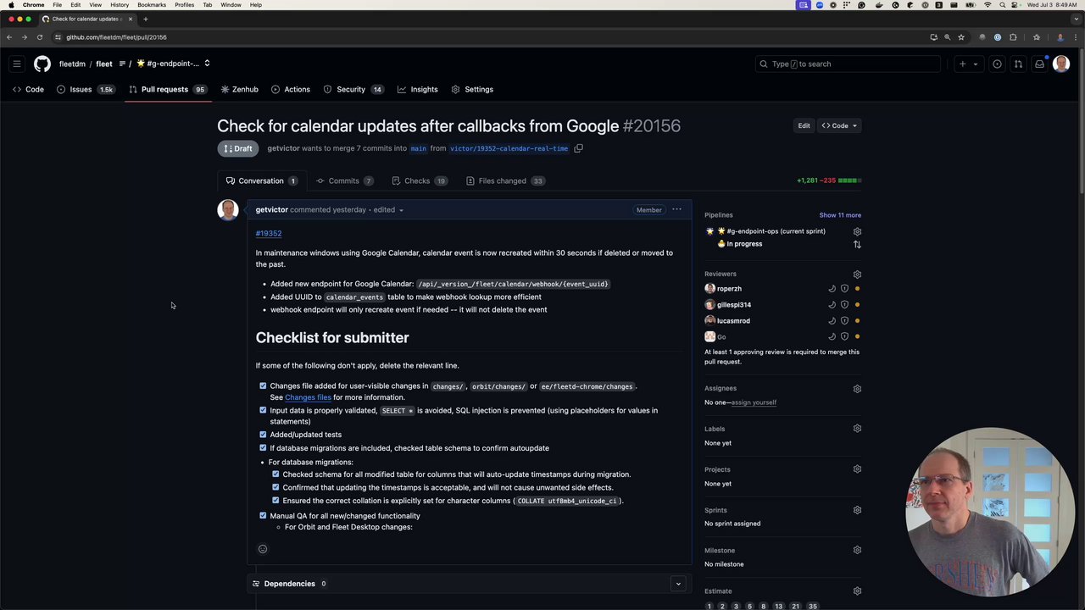Click the author's avatar beside the comment

[x=228, y=210]
